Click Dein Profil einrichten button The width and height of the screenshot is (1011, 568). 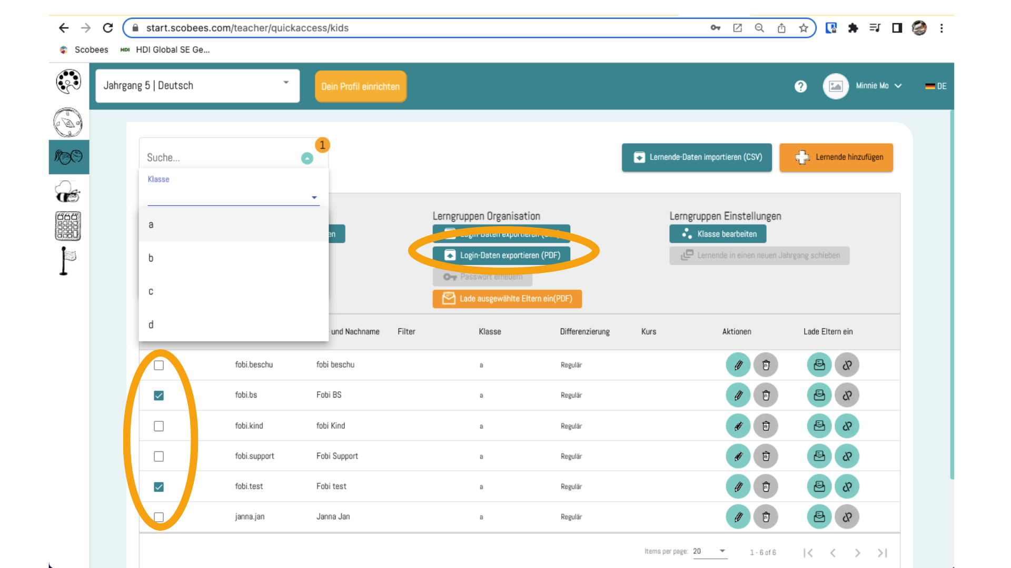[x=361, y=86]
